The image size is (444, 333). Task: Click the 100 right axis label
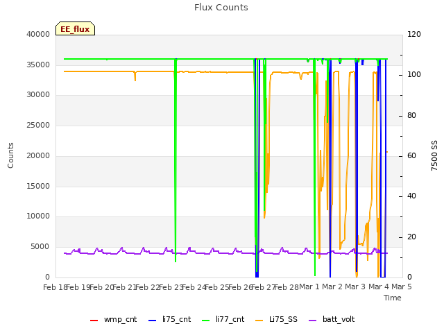pyautogui.click(x=414, y=75)
